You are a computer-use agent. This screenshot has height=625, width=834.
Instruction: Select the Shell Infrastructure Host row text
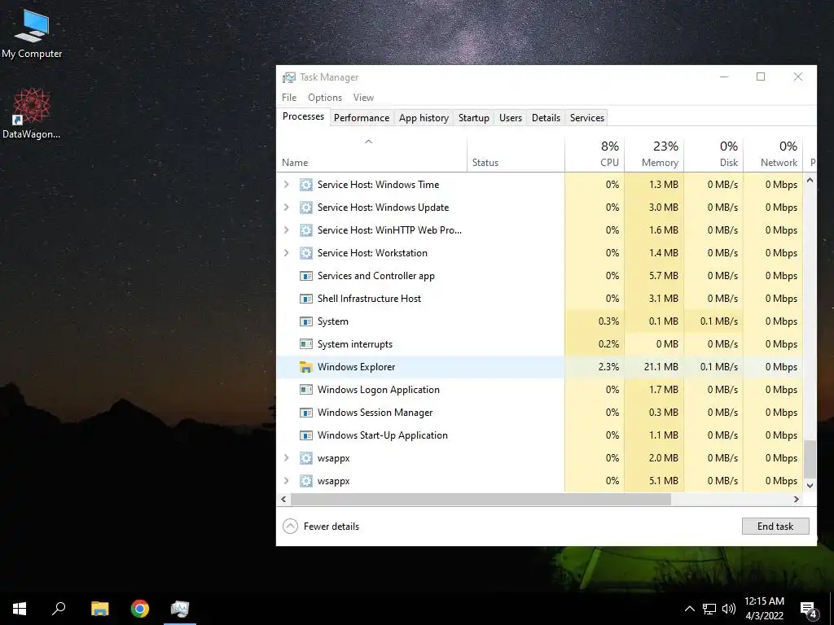pos(369,299)
